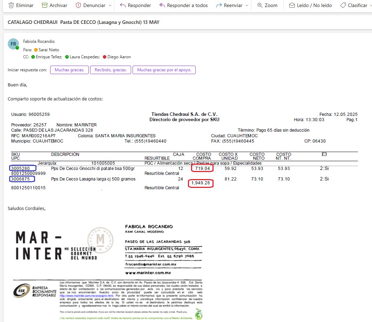Click the Clasificar tag icon
Screen dimensions: 372x322
343,5
